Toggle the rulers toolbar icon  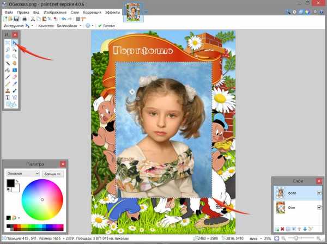coord(83,19)
